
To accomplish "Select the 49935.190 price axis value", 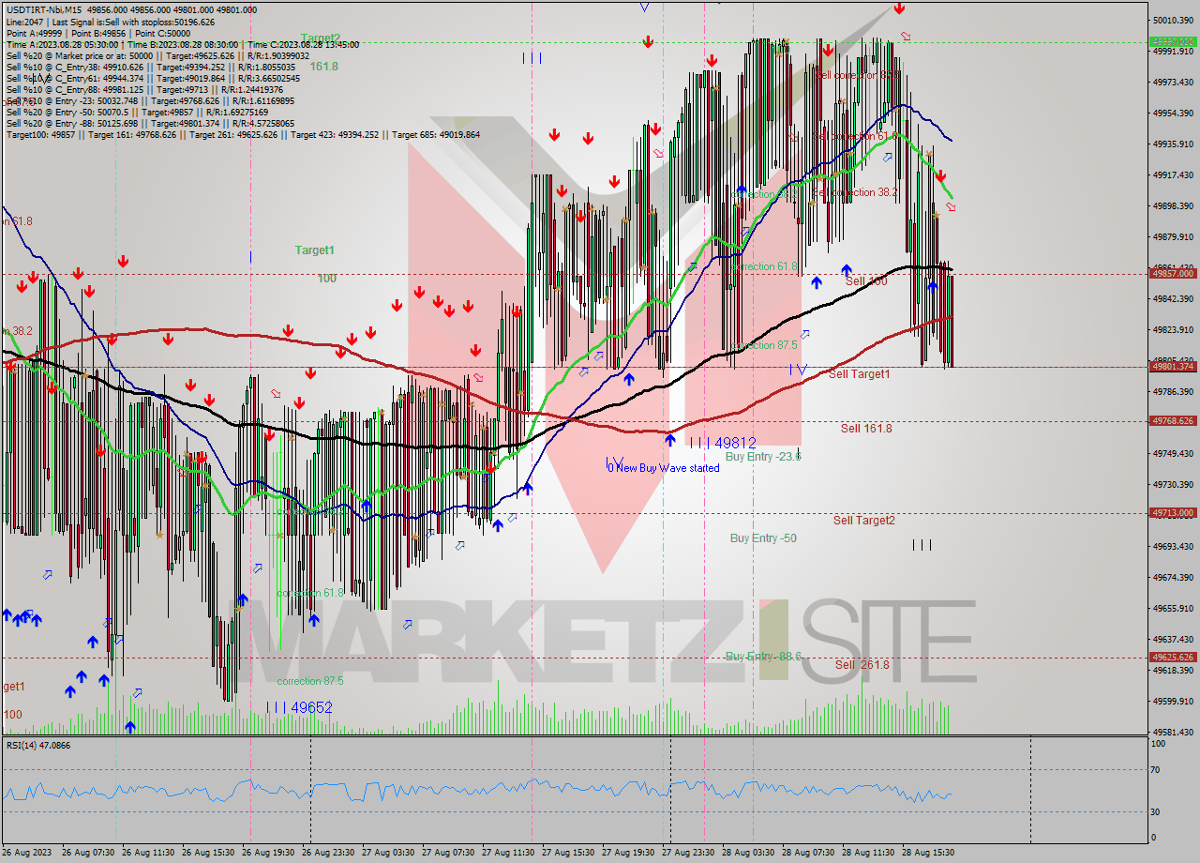I will 1174,144.
